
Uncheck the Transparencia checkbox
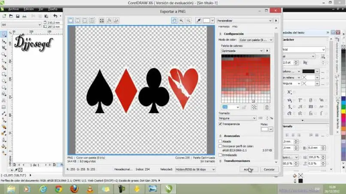click(x=220, y=124)
